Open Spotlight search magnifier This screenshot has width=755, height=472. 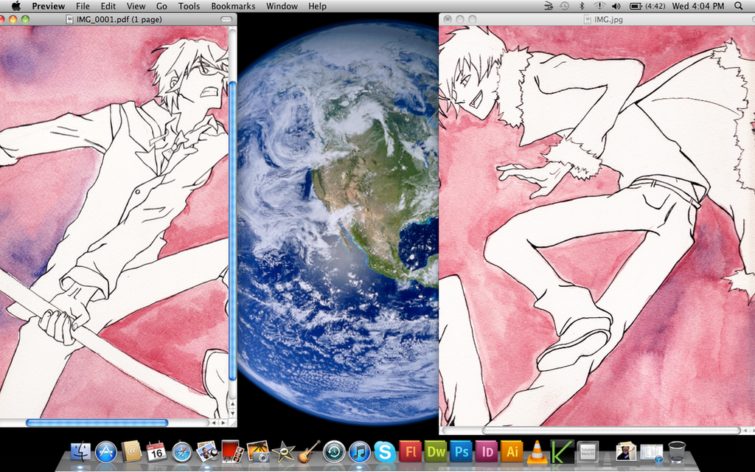738,6
